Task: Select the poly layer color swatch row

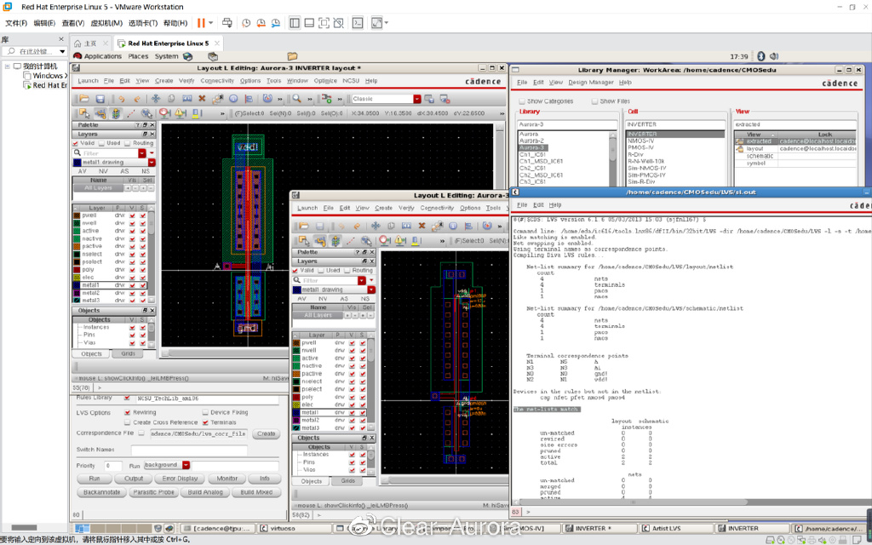Action: click(77, 269)
